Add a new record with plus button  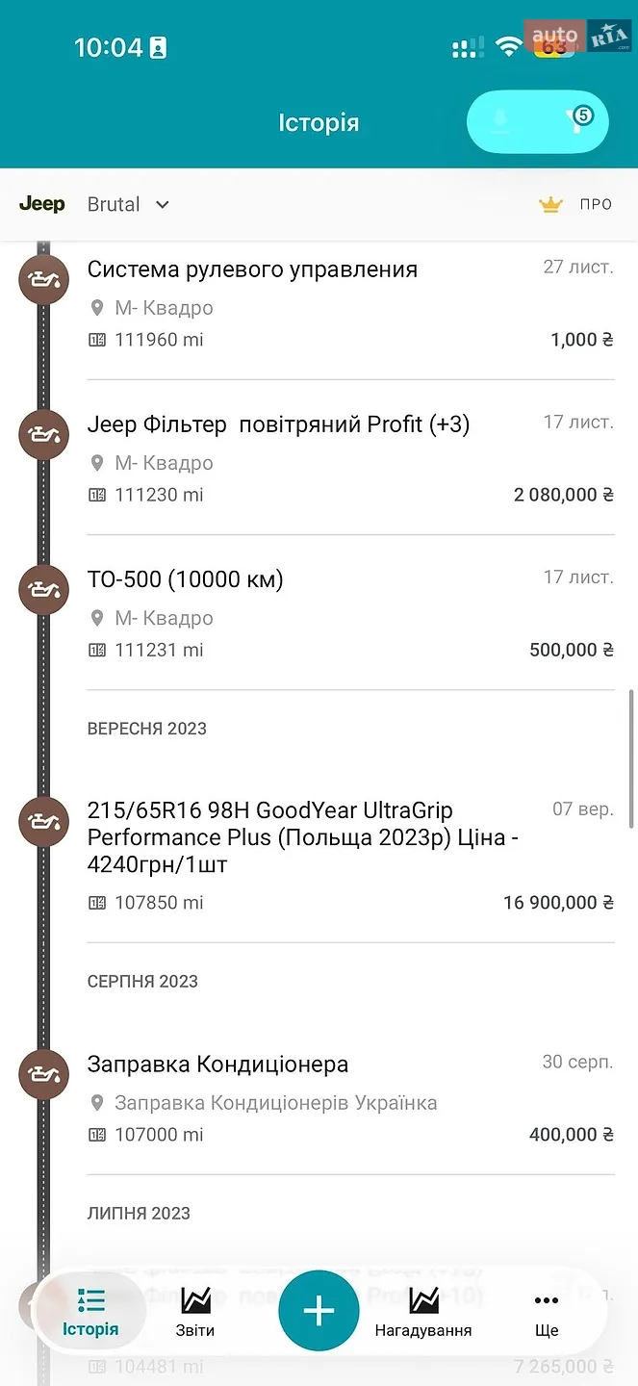pos(319,1311)
